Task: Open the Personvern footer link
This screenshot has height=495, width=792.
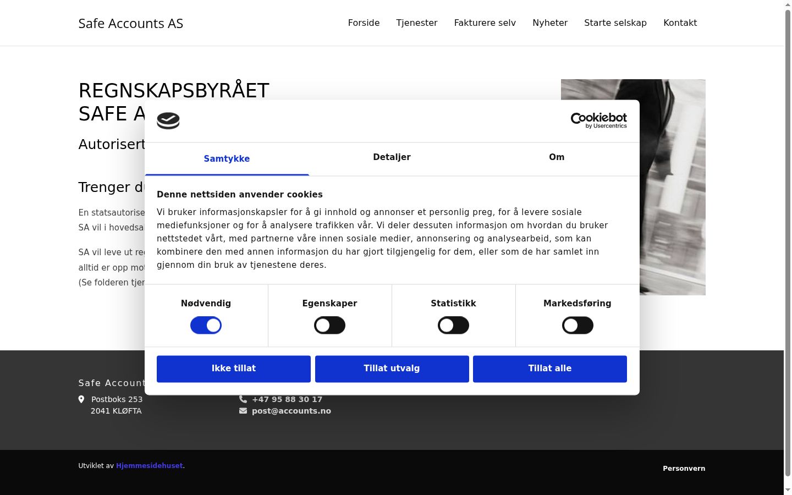Action: tap(684, 469)
